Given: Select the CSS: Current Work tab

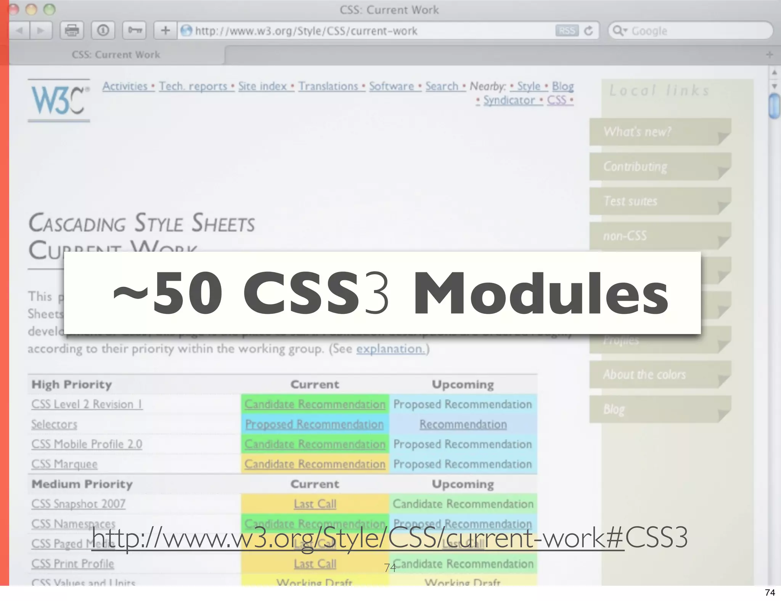Looking at the screenshot, I should coord(116,55).
